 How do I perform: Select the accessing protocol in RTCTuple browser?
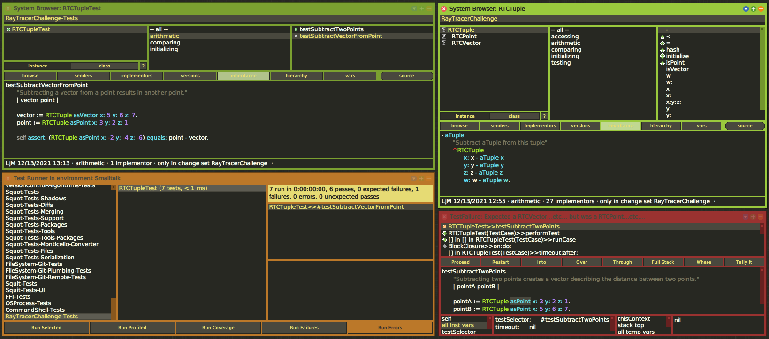(x=602, y=37)
